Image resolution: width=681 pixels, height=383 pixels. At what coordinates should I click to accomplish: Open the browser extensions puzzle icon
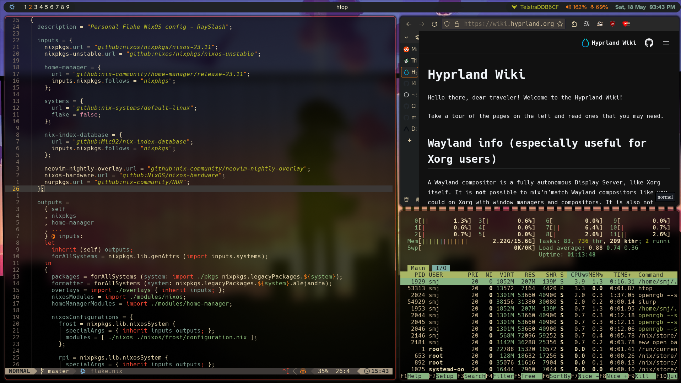tap(574, 24)
